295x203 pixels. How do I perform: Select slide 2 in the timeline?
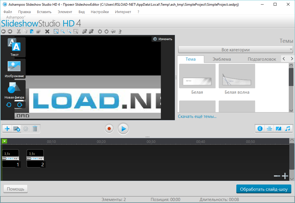[35, 158]
